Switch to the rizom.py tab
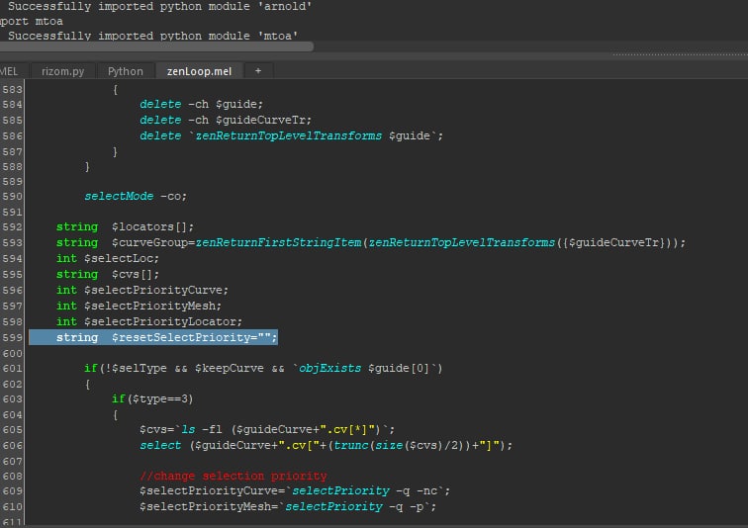This screenshot has height=528, width=748. point(62,71)
